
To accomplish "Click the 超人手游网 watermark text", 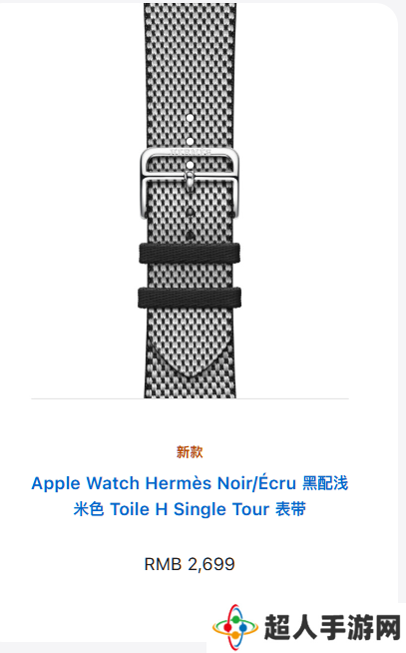I will (x=332, y=627).
